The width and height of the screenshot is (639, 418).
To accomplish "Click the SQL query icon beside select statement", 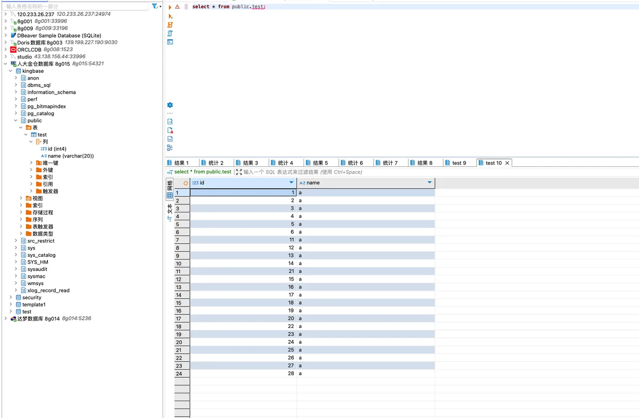I will [x=170, y=172].
